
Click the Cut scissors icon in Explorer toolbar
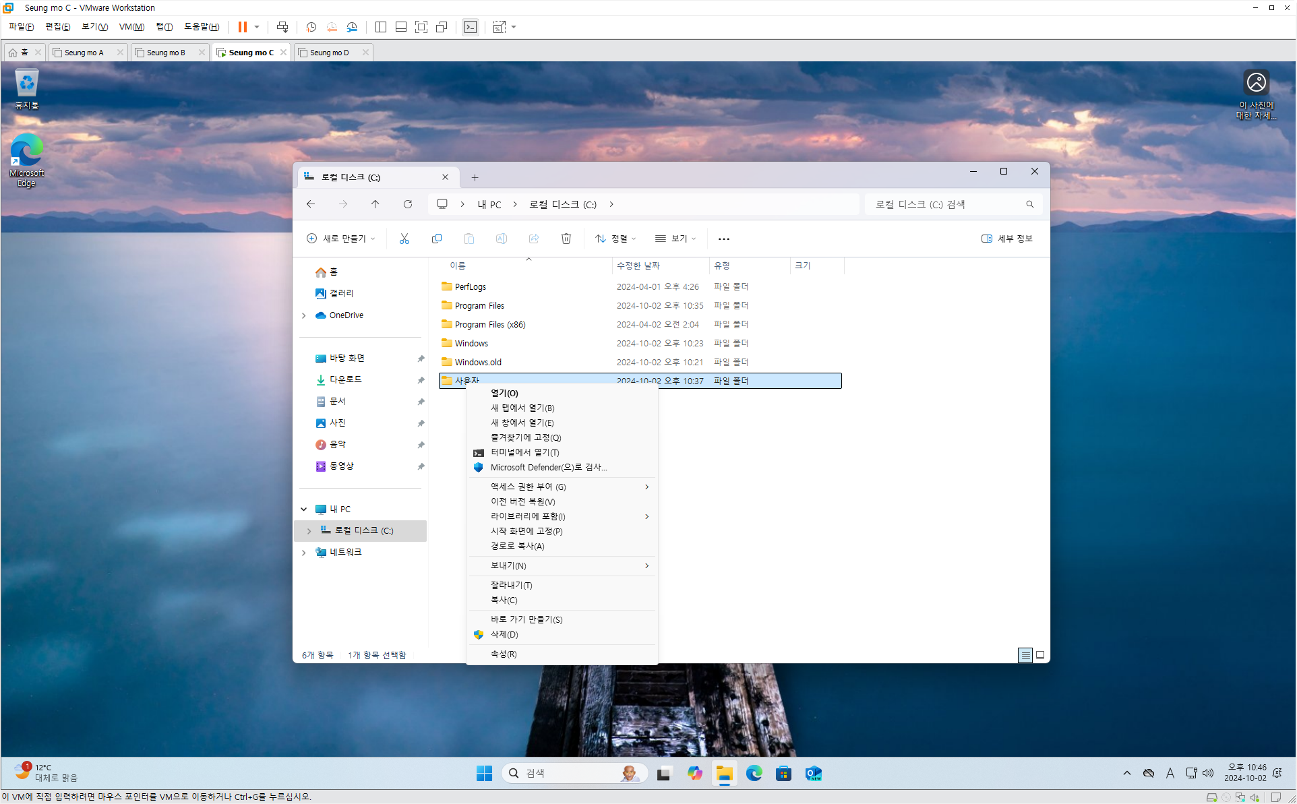tap(404, 239)
